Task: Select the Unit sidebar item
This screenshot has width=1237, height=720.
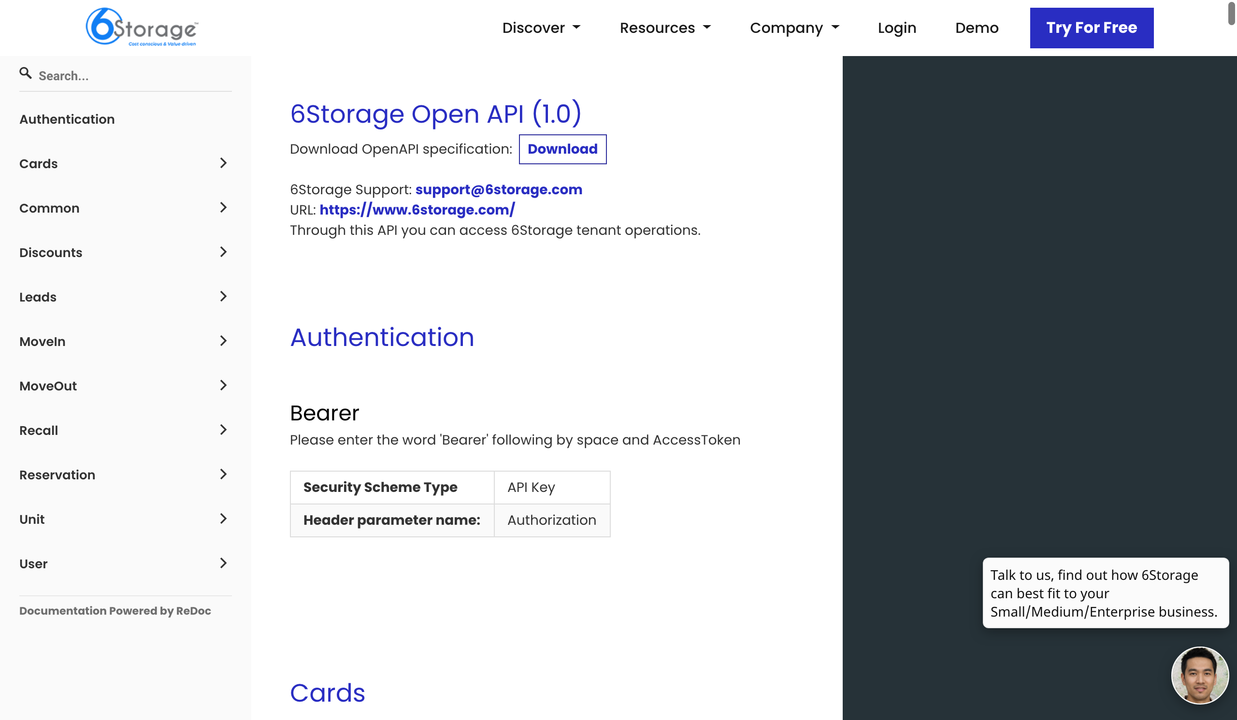Action: coord(125,519)
